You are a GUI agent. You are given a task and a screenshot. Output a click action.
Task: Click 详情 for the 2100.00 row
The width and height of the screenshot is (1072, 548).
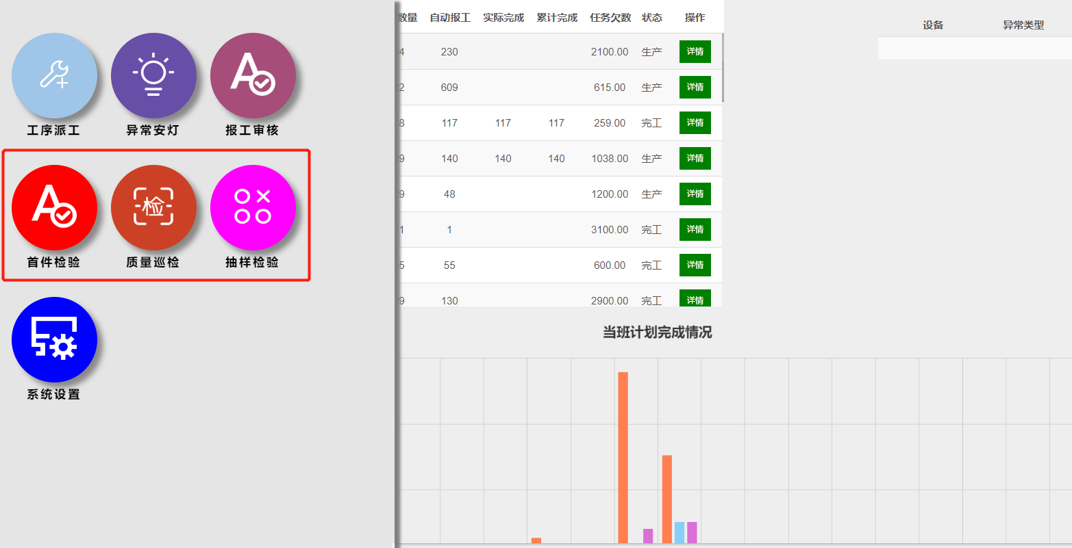[695, 52]
